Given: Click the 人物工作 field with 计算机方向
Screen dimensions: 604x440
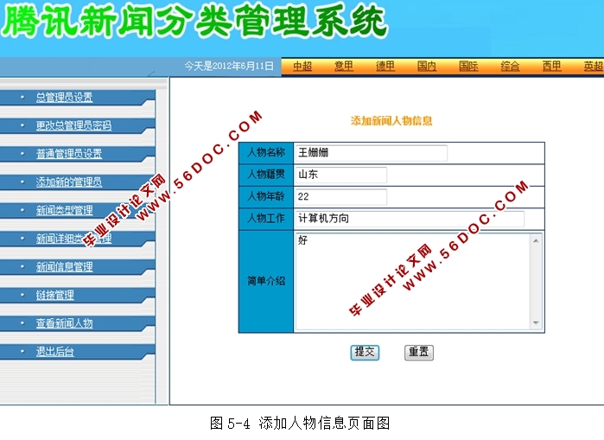Looking at the screenshot, I should click(410, 219).
